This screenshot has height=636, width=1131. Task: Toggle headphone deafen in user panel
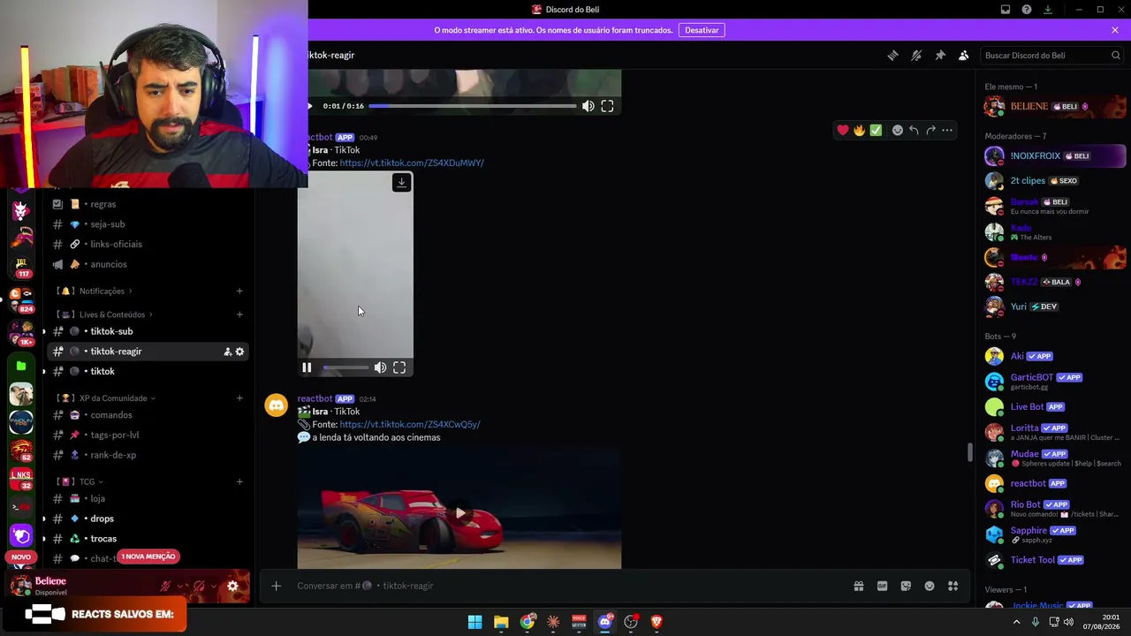coord(199,587)
